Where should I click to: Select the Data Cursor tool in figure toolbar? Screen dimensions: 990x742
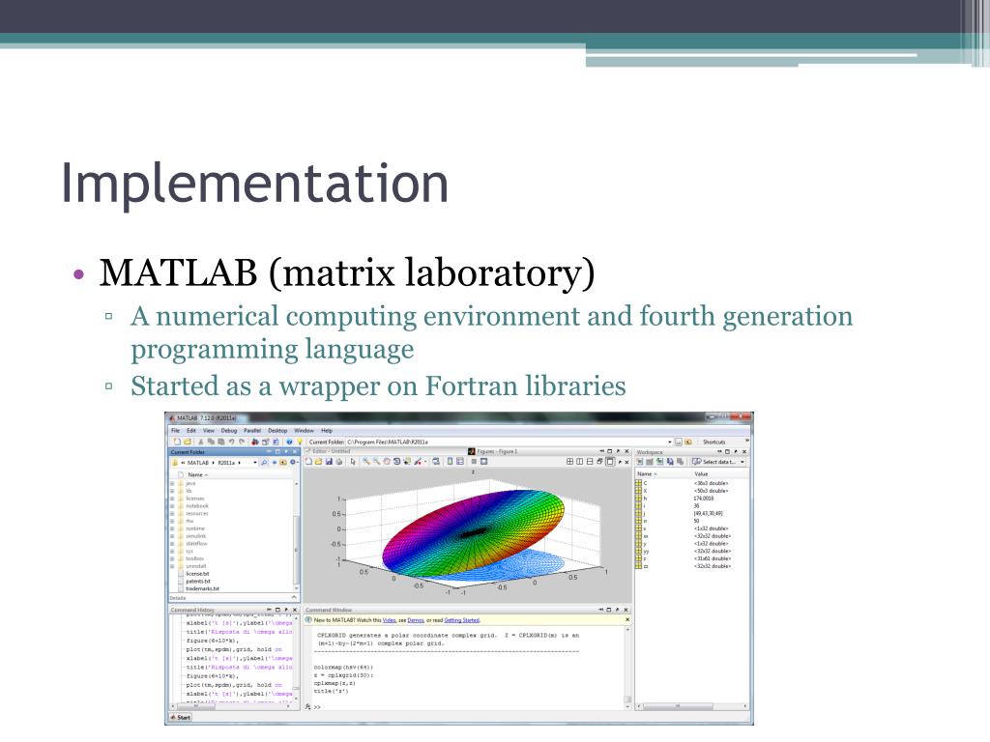[x=407, y=461]
